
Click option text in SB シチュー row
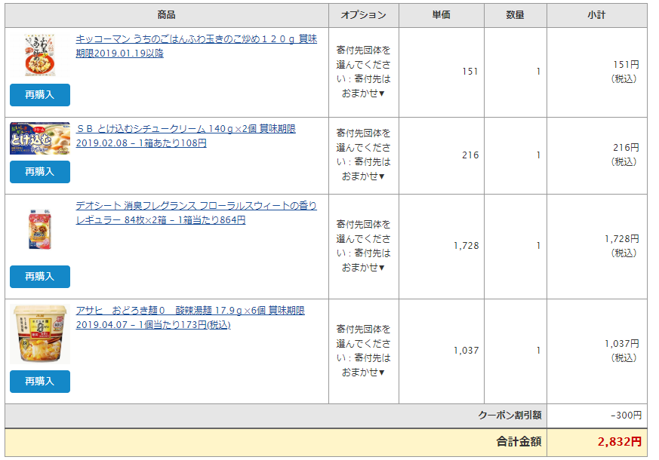(364, 155)
